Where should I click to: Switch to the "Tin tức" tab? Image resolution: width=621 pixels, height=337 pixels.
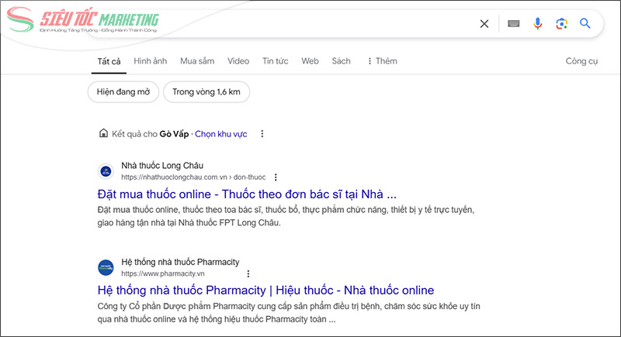click(x=275, y=61)
